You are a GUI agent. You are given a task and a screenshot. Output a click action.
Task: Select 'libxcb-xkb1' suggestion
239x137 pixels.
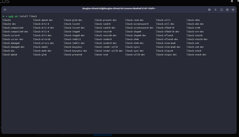click(193, 20)
